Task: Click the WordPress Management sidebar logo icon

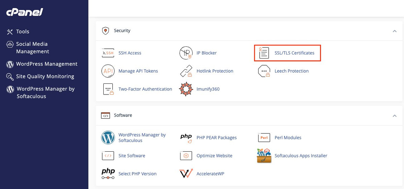Action: pos(10,64)
